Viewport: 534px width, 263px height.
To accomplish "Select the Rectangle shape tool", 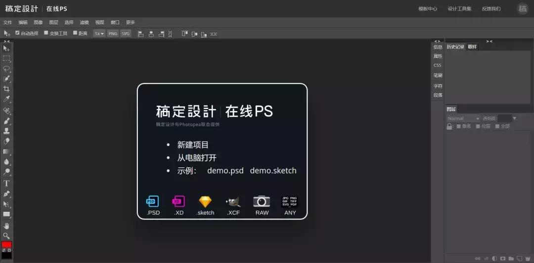I will coord(6,214).
